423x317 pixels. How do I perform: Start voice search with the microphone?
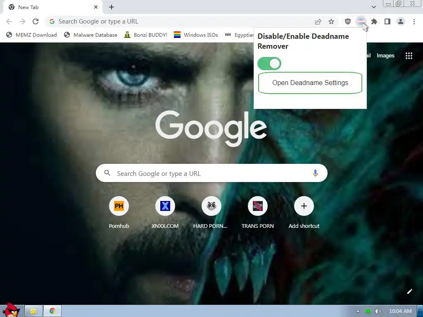(x=315, y=173)
